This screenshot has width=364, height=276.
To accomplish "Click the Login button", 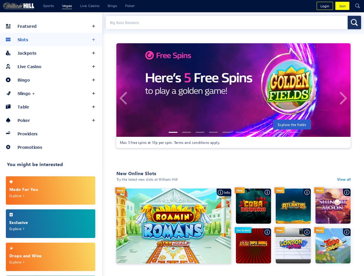I will [325, 6].
